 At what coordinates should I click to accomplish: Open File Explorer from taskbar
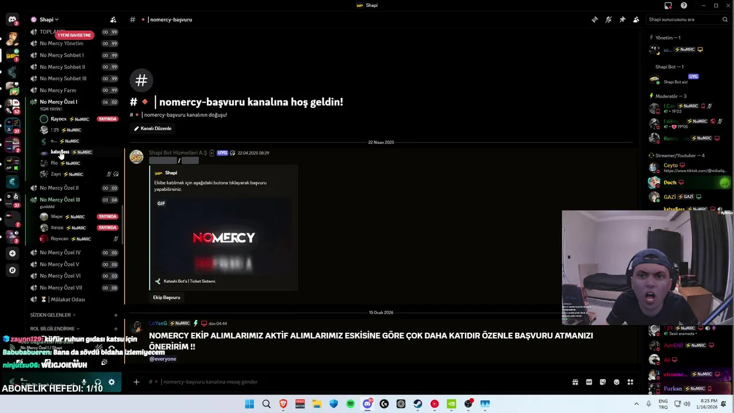tap(317, 404)
